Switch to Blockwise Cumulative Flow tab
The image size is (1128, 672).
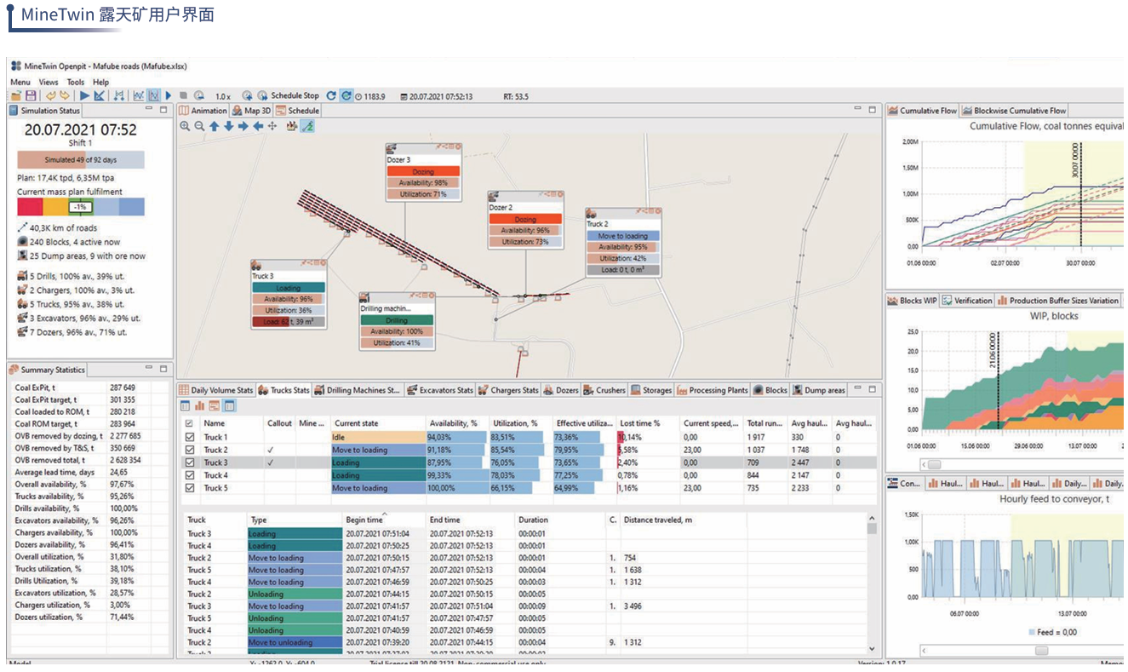click(x=1014, y=111)
